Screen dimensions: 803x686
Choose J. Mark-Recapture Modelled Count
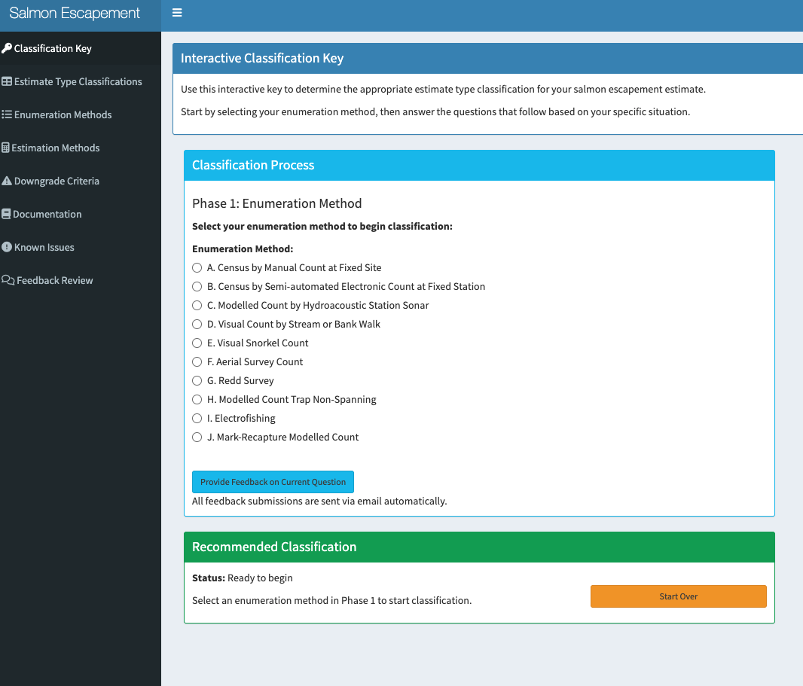[x=197, y=437]
